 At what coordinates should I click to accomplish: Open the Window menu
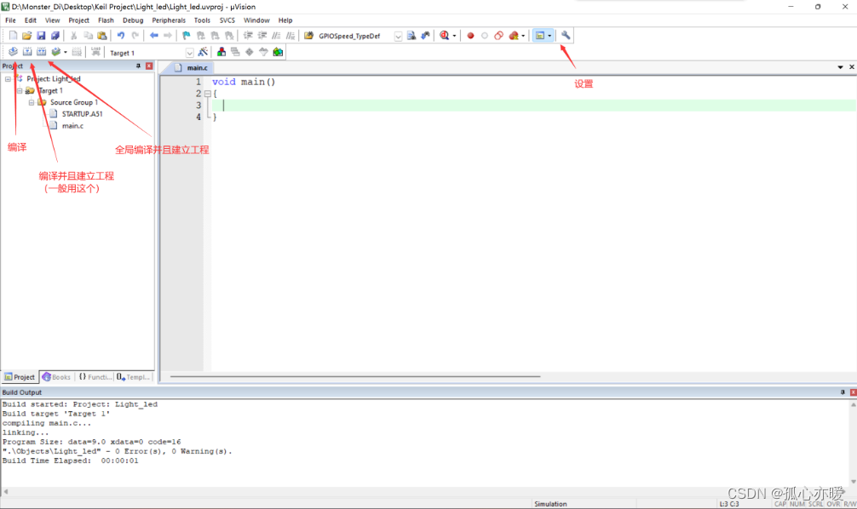[x=257, y=20]
